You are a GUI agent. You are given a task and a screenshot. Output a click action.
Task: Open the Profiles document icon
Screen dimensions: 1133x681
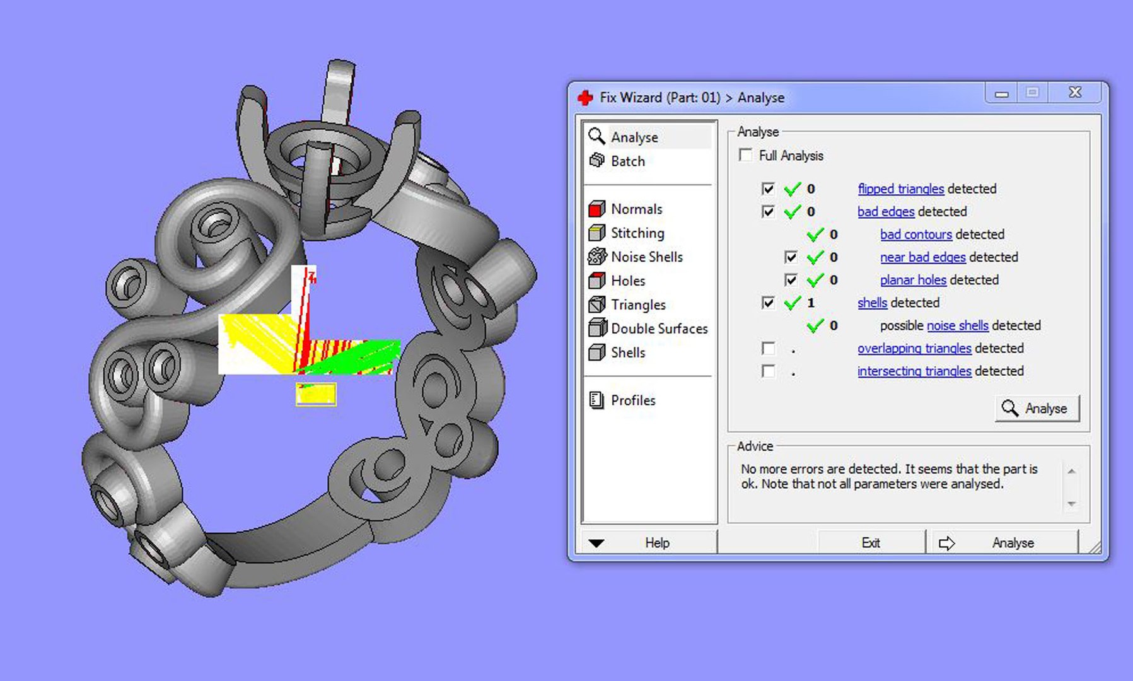pos(596,400)
